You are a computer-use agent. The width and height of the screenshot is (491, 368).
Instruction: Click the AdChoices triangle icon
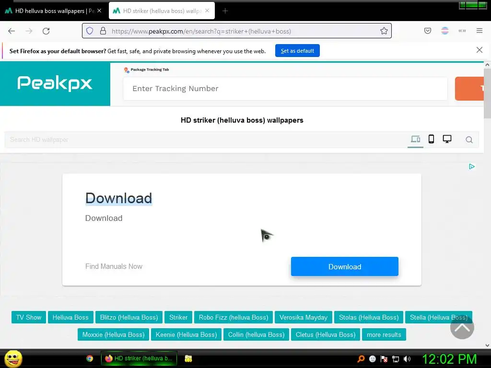tap(472, 166)
